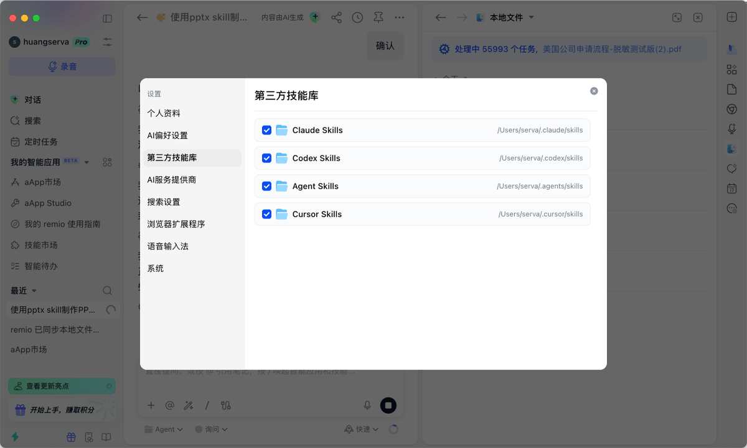Expand the 最近 dropdown arrow
This screenshot has width=747, height=448.
pos(34,291)
